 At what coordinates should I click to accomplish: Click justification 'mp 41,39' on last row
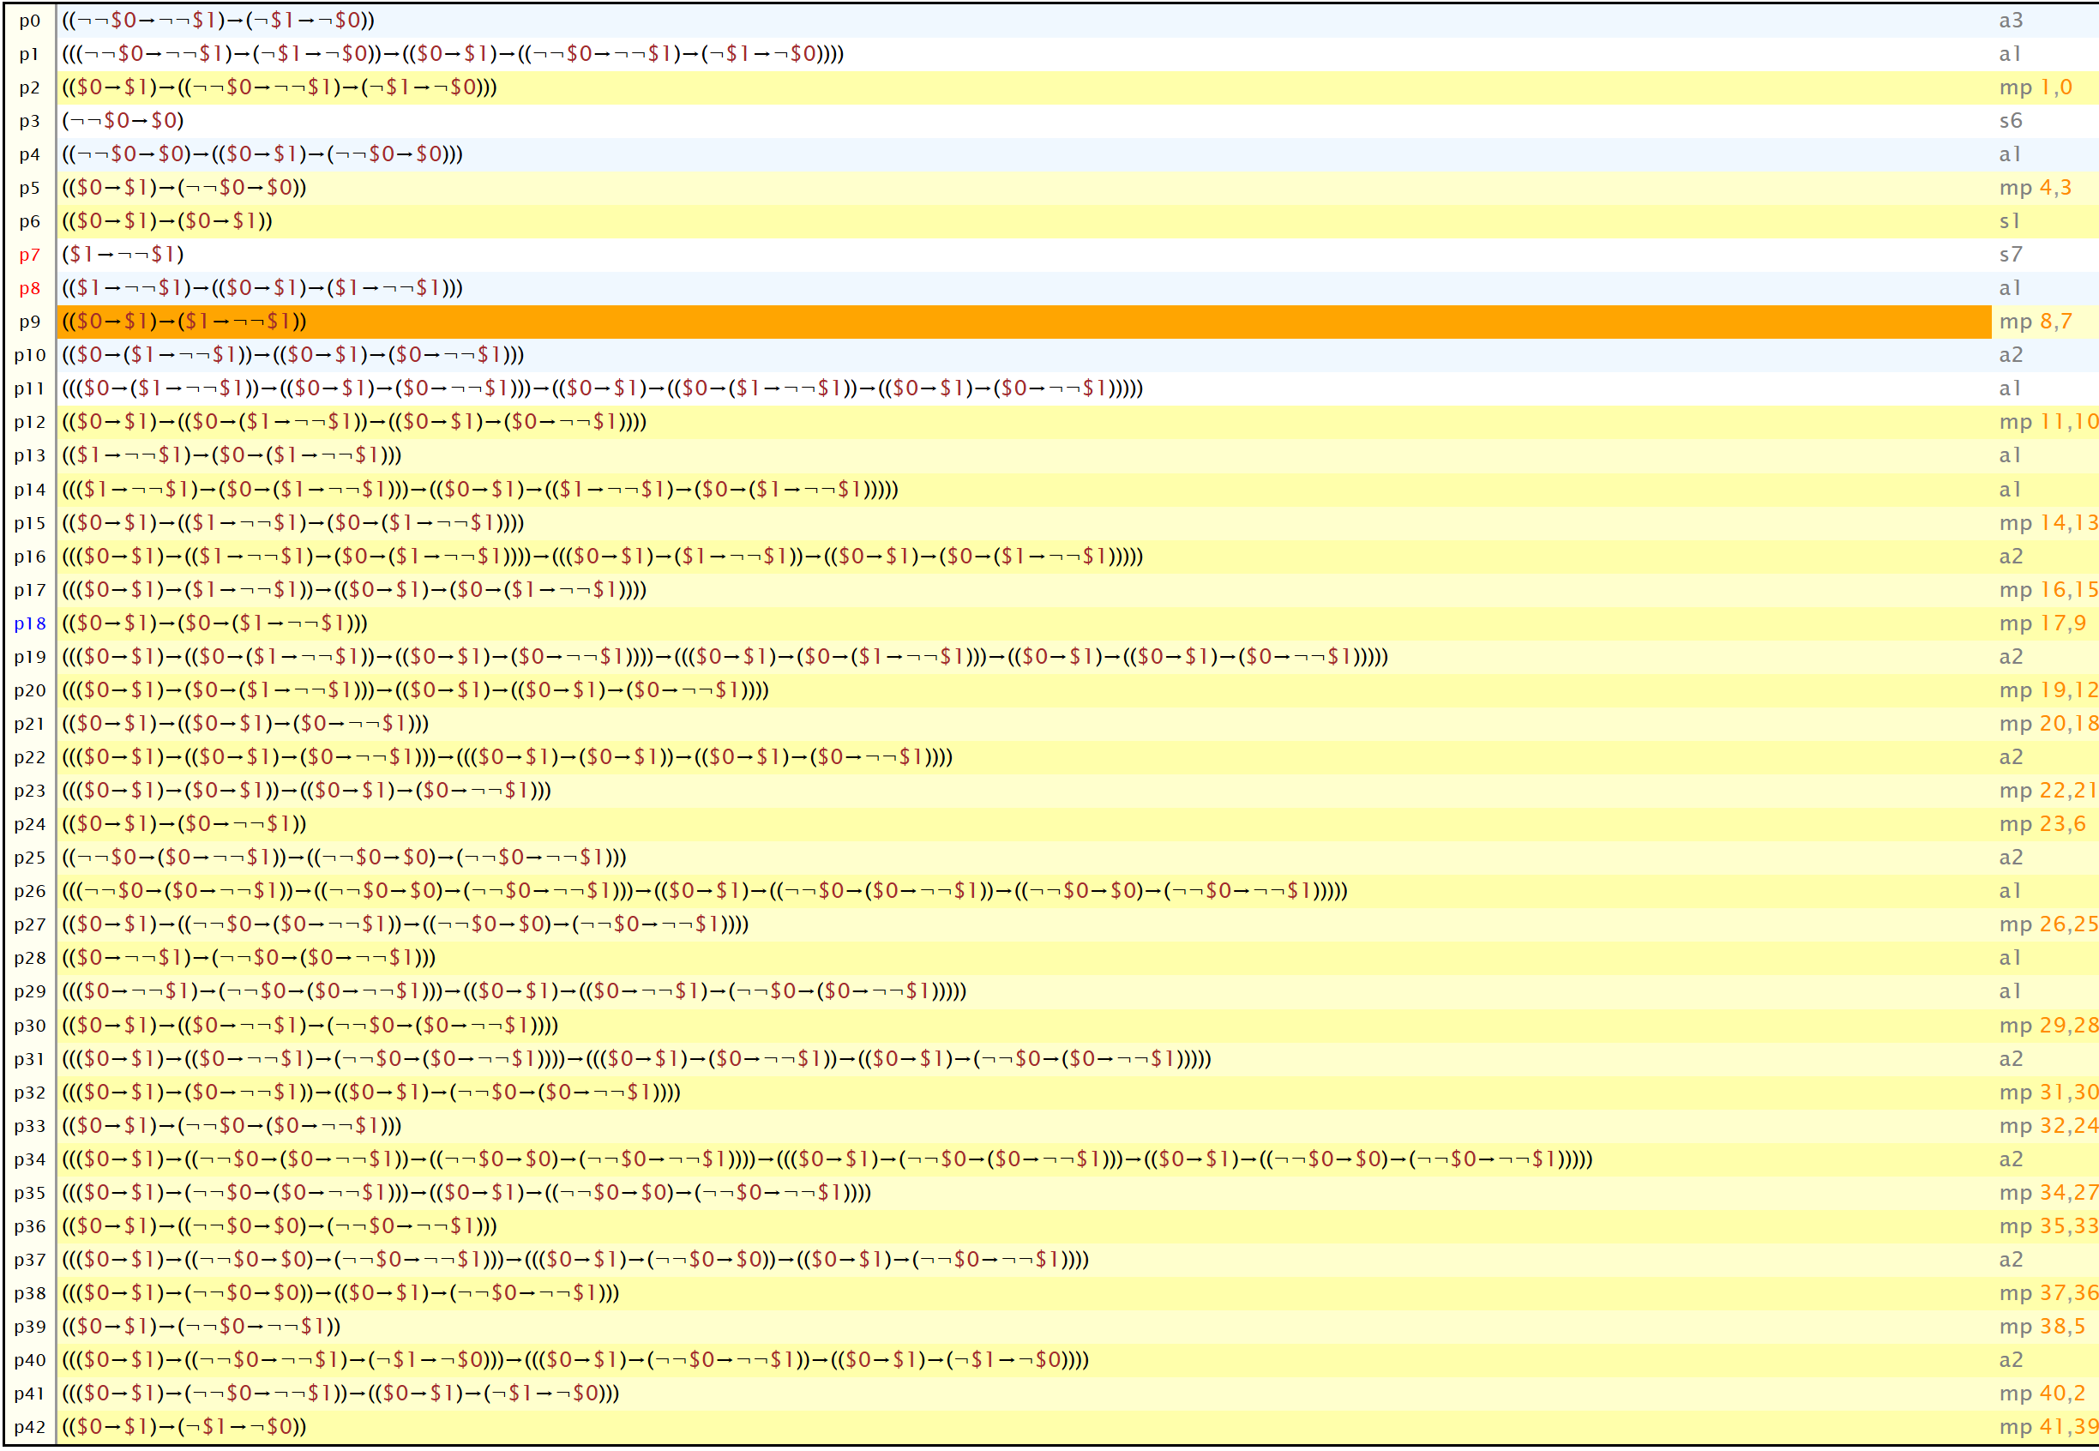coord(2048,1426)
